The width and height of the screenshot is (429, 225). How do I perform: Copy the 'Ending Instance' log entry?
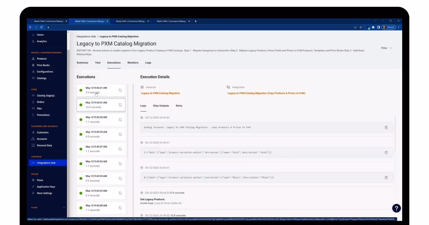click(386, 127)
